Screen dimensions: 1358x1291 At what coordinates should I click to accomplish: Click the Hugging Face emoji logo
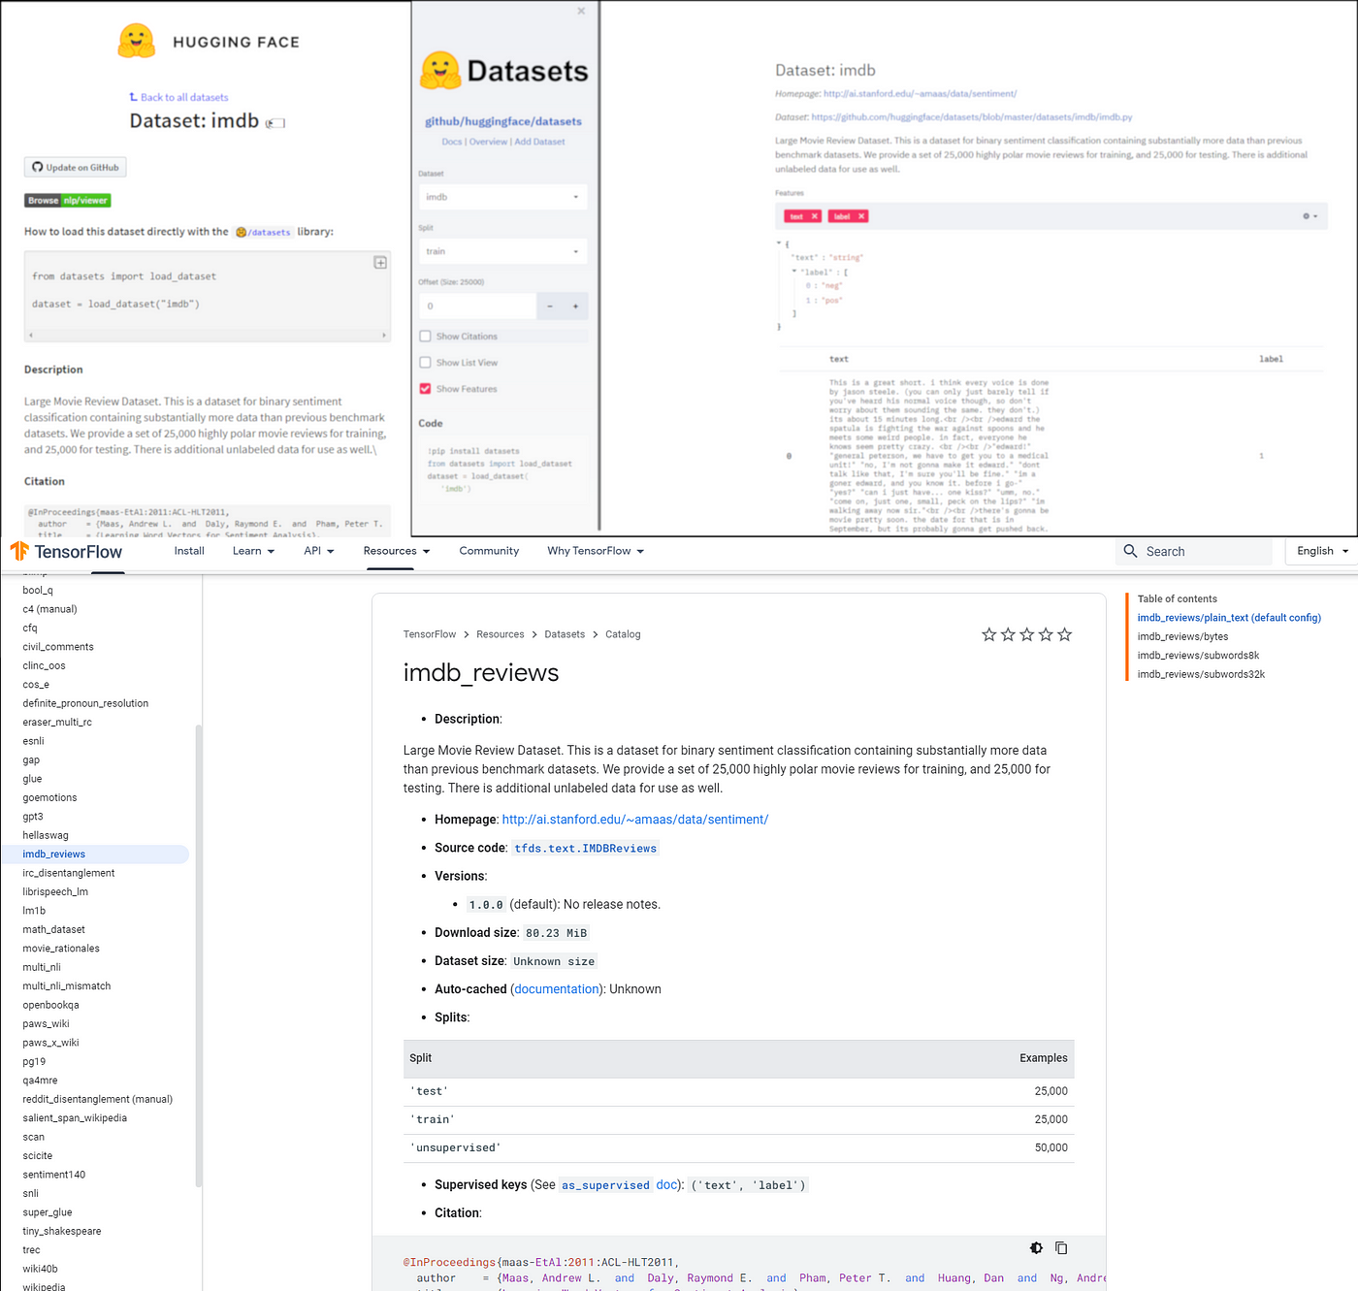(136, 41)
